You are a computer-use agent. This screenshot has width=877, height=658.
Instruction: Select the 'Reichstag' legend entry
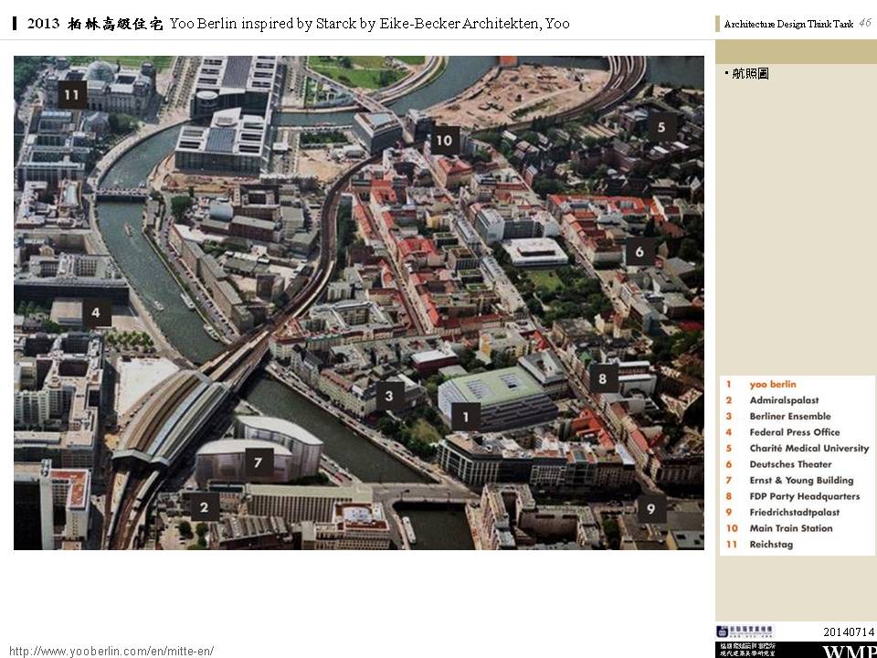[x=771, y=545]
